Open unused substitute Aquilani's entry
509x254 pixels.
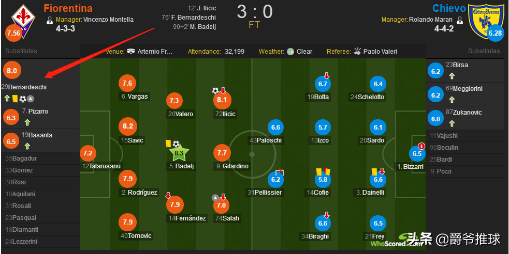click(40, 194)
